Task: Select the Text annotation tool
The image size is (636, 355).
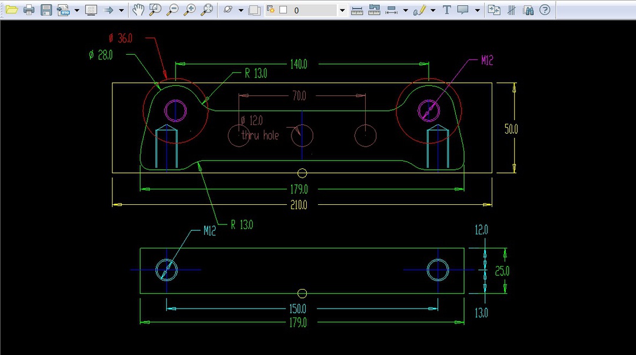Action: tap(448, 10)
